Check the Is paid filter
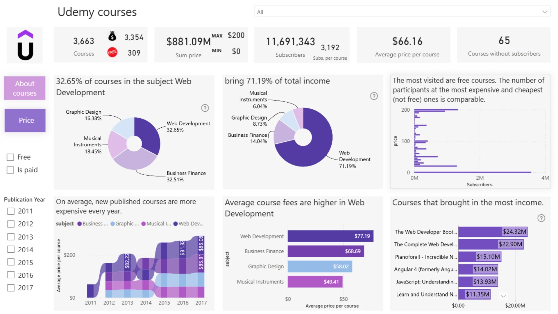Screen dimensions: 558x314 10,170
